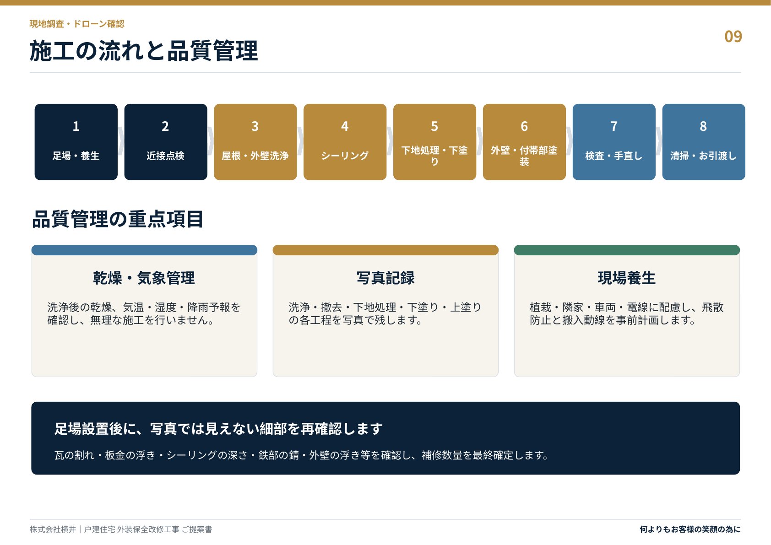Click the slide title 施工の流れと品質管理
This screenshot has width=771, height=545.
144,51
